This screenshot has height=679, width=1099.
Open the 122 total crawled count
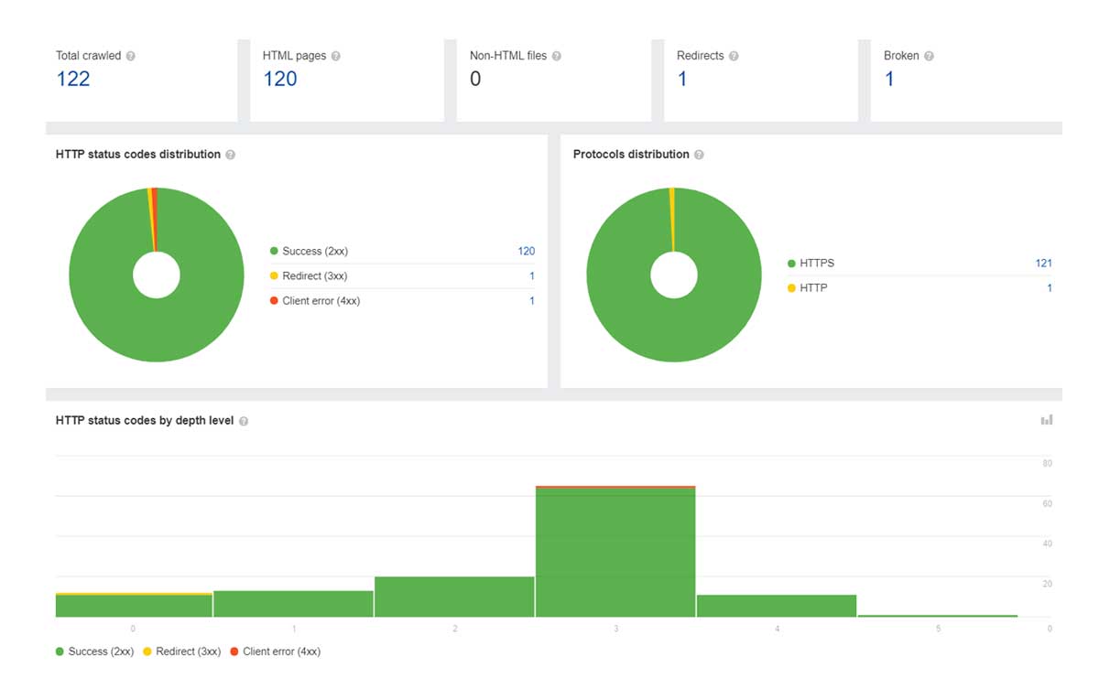click(73, 79)
